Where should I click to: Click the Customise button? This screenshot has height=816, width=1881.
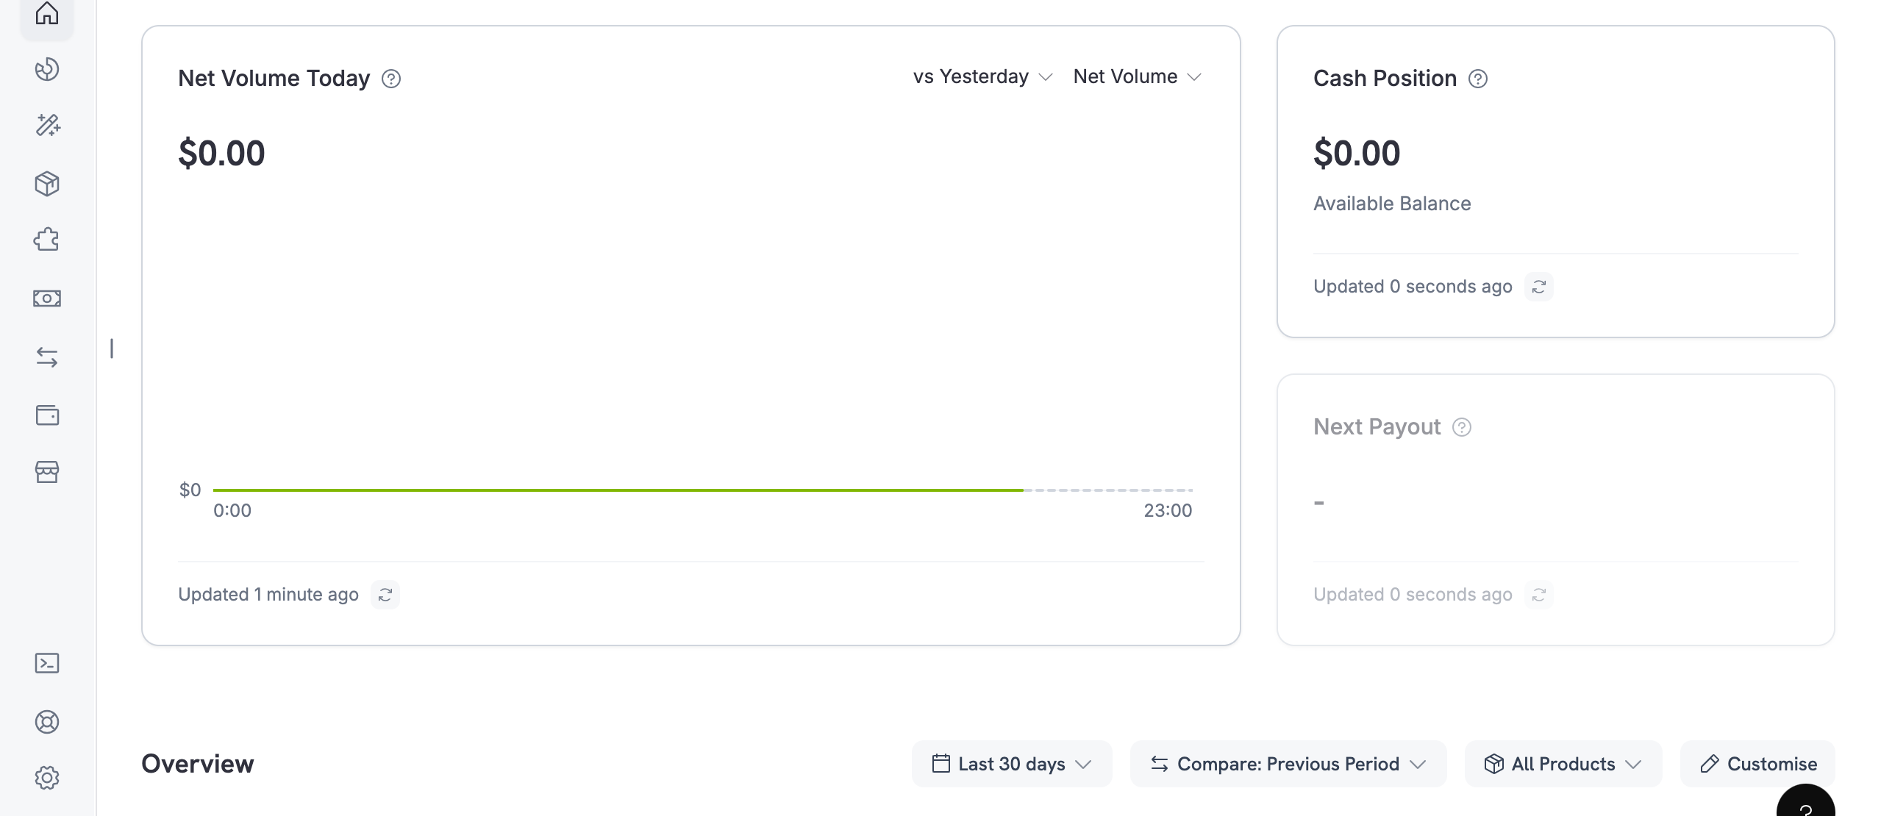point(1758,764)
